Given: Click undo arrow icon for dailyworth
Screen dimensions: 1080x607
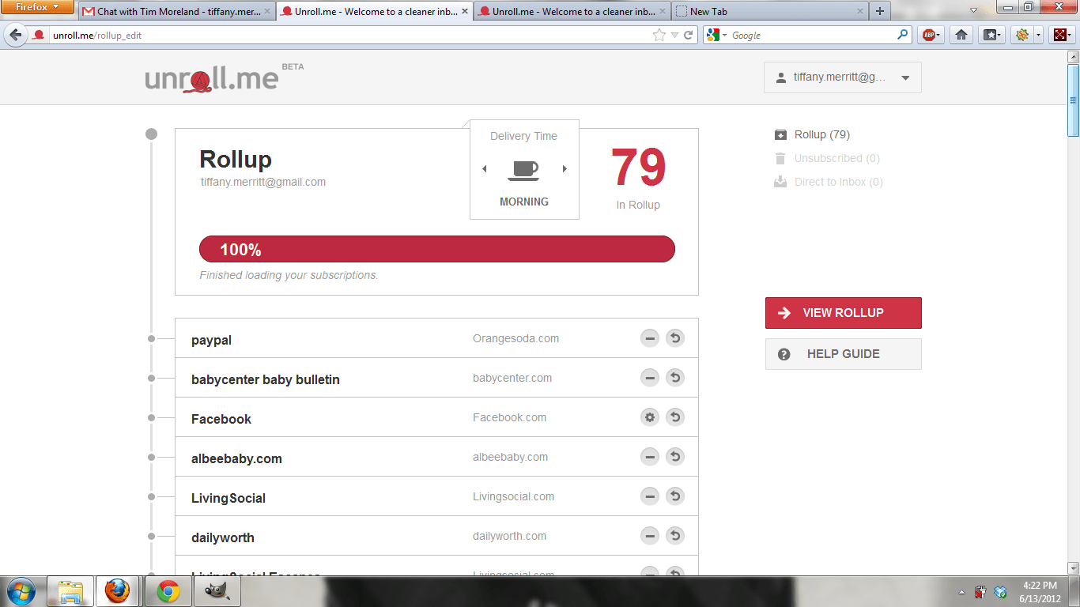Looking at the screenshot, I should [675, 536].
